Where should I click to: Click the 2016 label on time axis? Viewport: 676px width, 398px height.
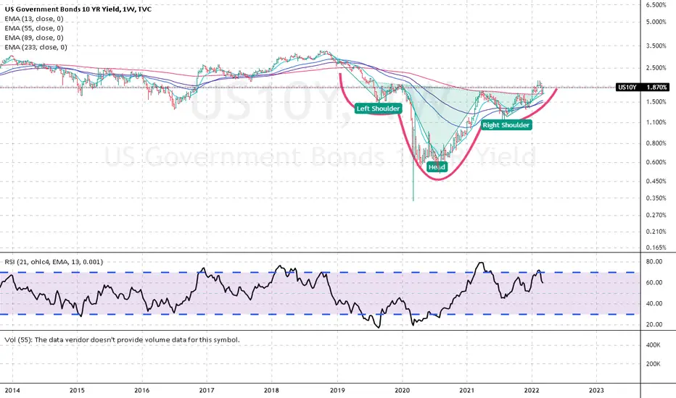click(x=142, y=390)
